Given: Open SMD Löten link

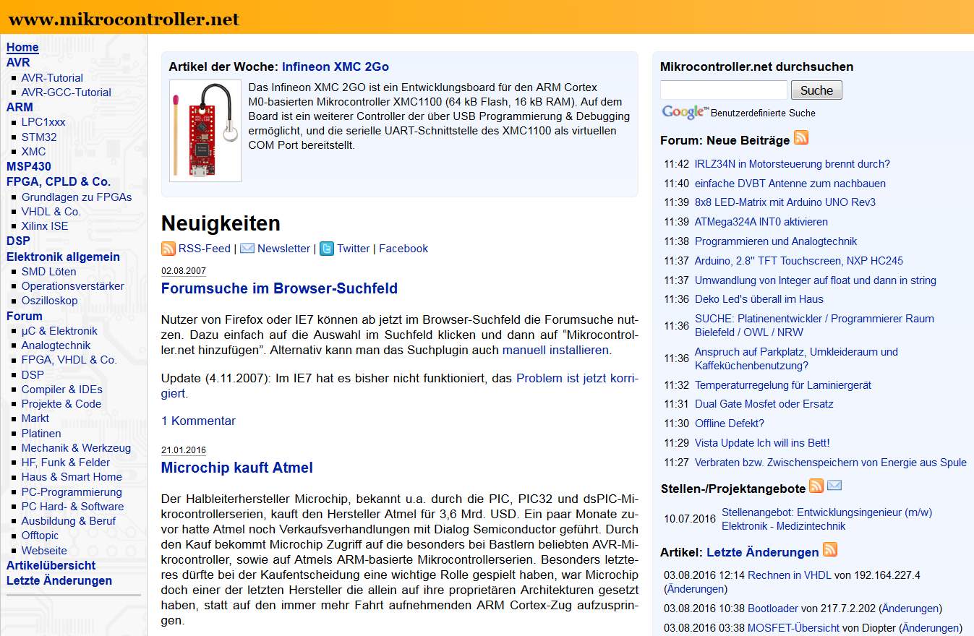Looking at the screenshot, I should pyautogui.click(x=49, y=272).
